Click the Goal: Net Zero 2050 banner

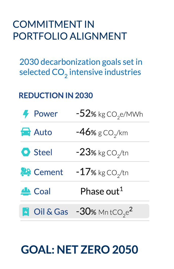point(80,250)
